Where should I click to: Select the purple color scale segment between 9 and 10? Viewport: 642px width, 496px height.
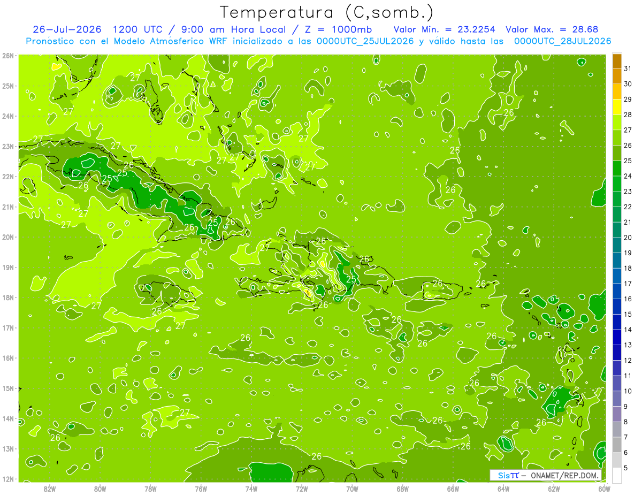pos(617,399)
